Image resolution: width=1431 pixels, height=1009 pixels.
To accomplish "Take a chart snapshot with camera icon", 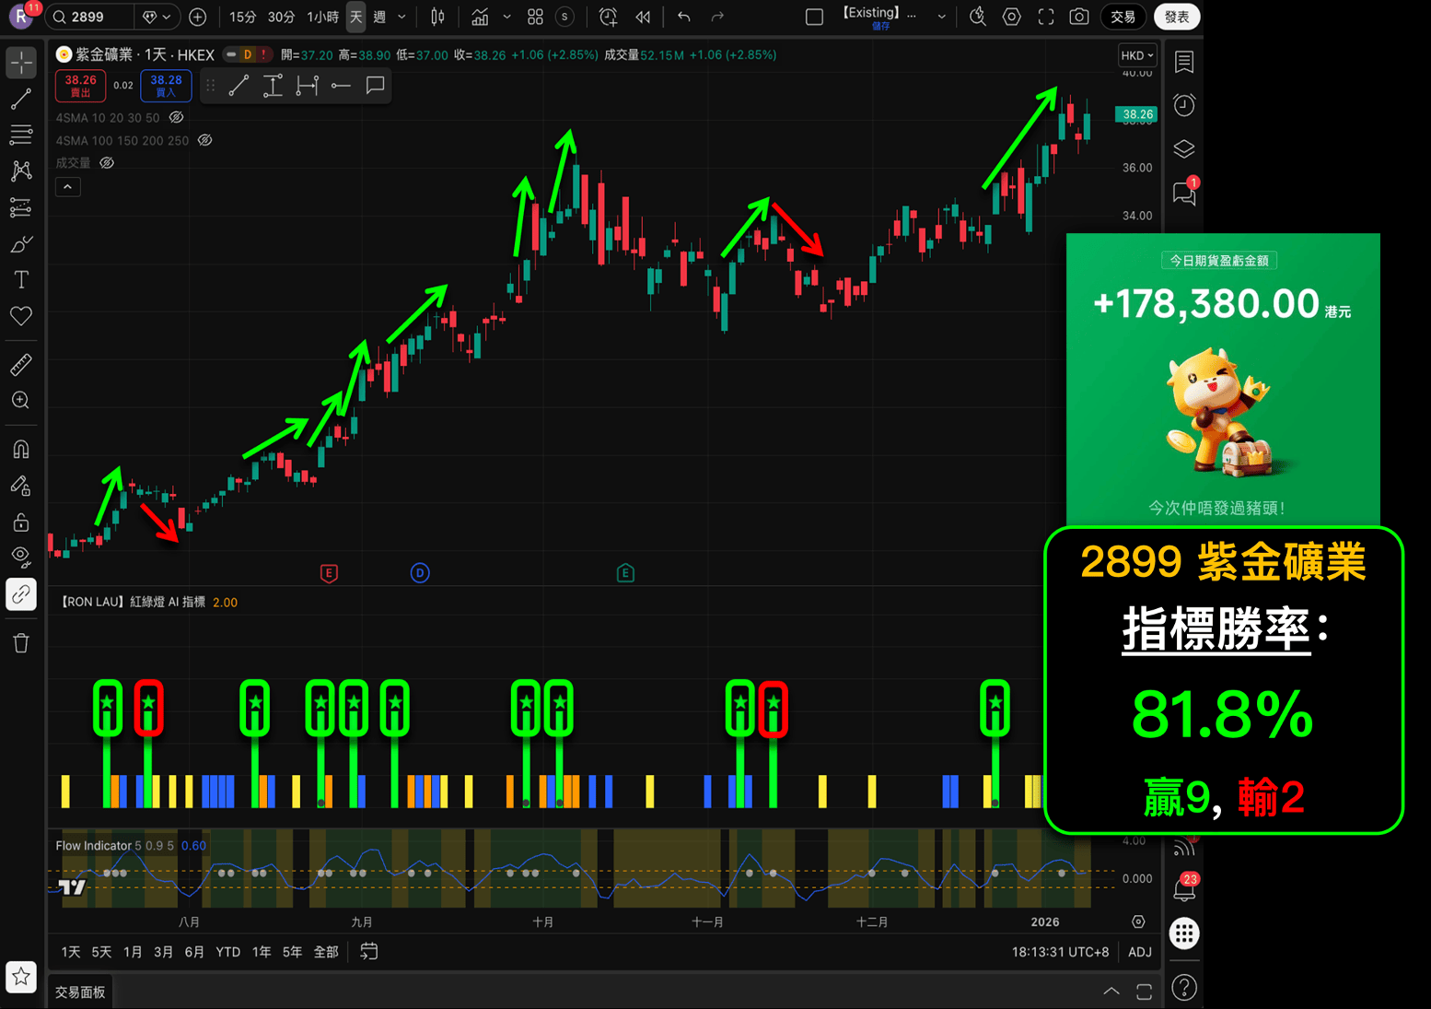I will click(x=1079, y=17).
